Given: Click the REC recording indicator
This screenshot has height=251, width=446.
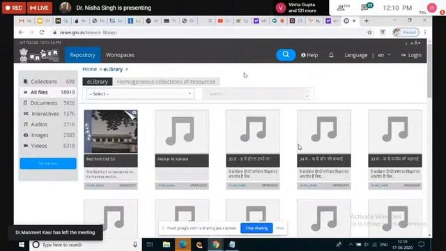Looking at the screenshot, I should click(x=14, y=8).
